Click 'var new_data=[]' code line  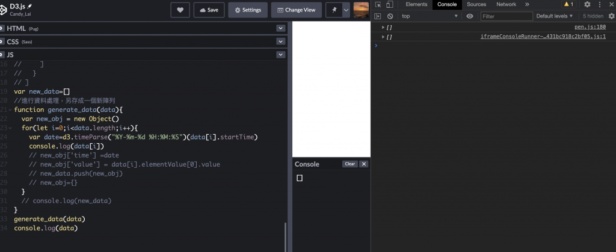tap(42, 91)
